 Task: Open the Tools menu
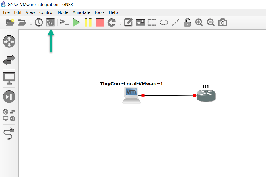[99, 12]
